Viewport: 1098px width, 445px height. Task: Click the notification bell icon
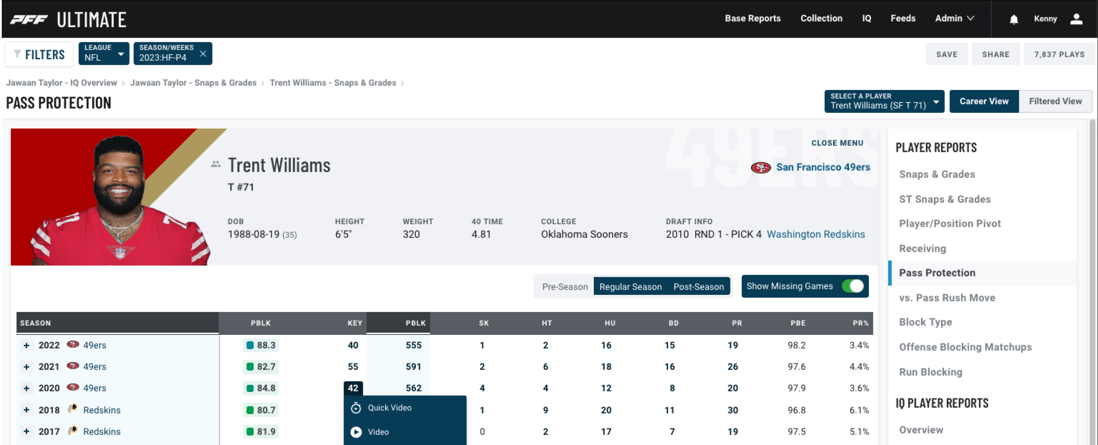click(x=1014, y=18)
